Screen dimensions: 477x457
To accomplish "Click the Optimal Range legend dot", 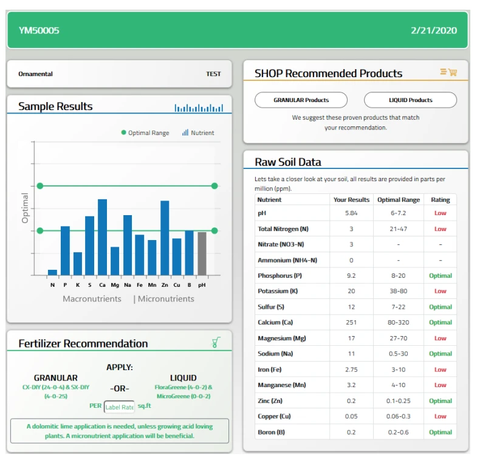I will 124,133.
